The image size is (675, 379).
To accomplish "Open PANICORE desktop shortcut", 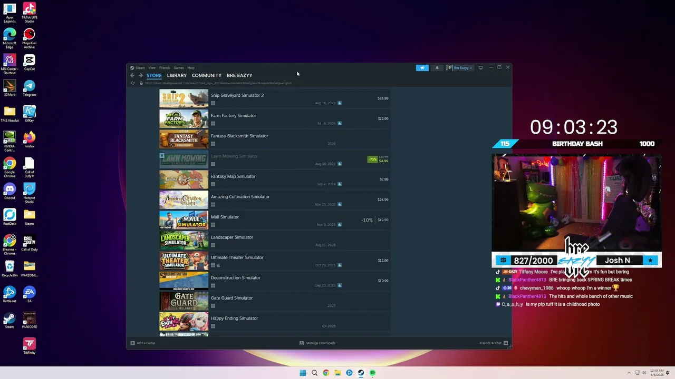I will tap(30, 321).
